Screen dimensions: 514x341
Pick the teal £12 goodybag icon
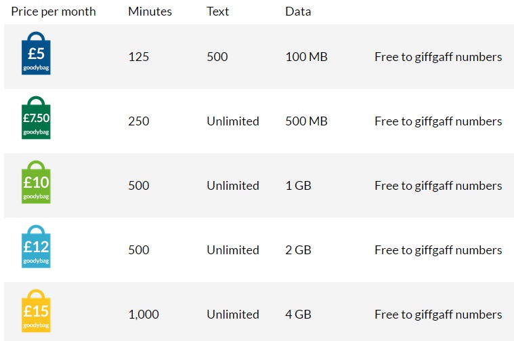(36, 247)
